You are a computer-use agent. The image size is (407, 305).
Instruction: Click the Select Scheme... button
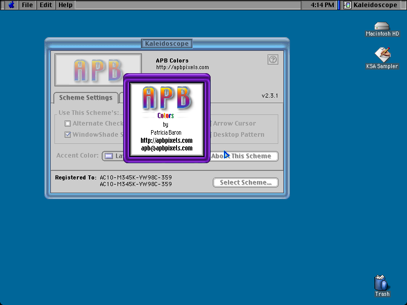click(x=246, y=182)
